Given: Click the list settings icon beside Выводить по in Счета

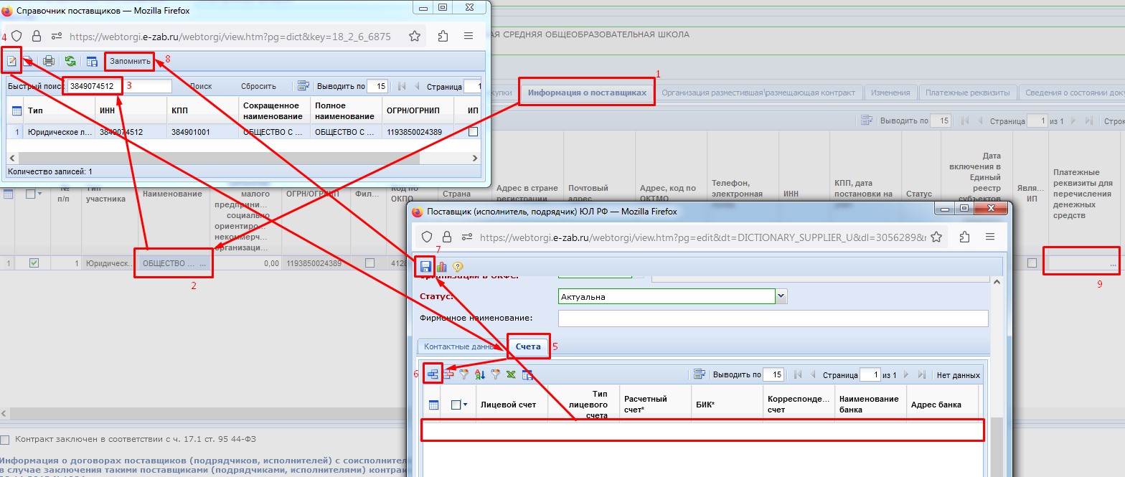Looking at the screenshot, I should 700,374.
